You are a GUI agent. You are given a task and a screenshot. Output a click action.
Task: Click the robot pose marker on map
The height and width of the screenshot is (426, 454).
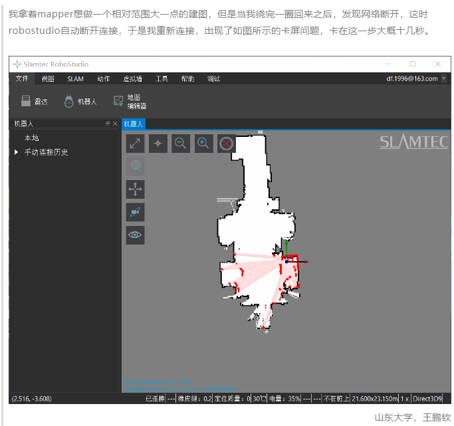point(286,261)
